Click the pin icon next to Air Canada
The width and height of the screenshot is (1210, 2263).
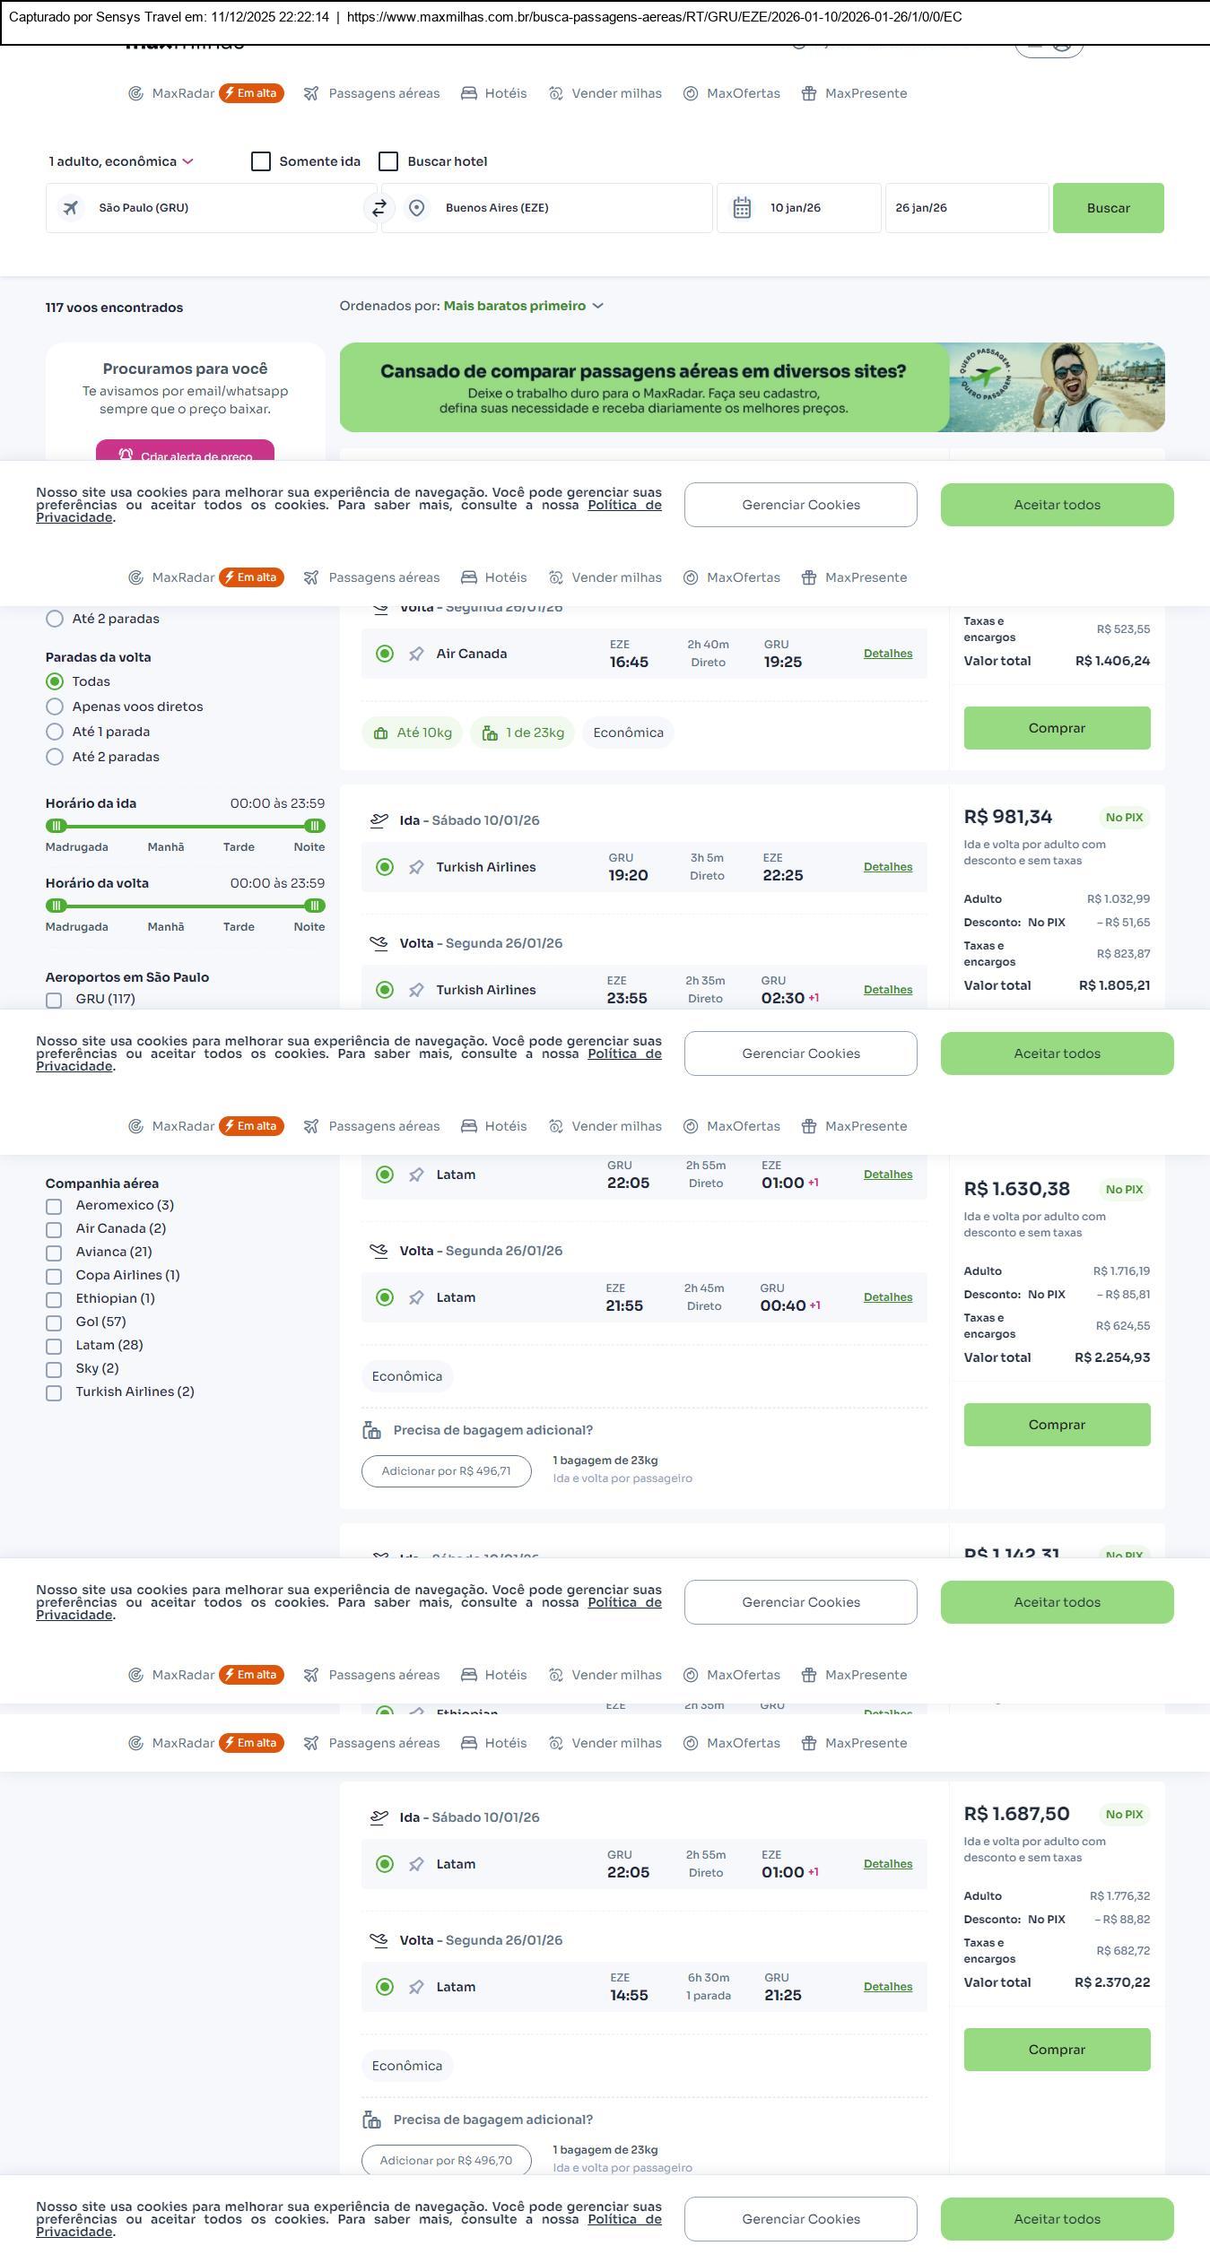point(416,655)
